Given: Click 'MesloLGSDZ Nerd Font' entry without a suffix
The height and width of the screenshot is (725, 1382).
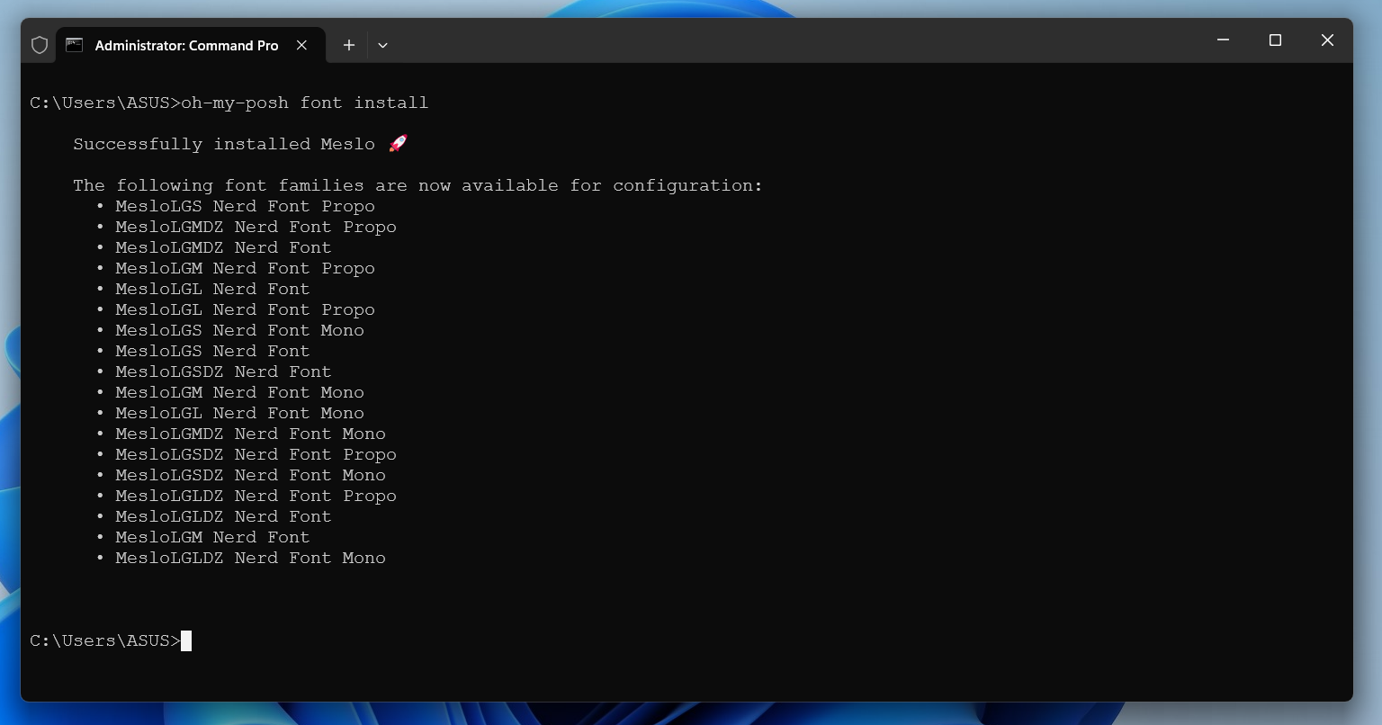Looking at the screenshot, I should pyautogui.click(x=223, y=371).
